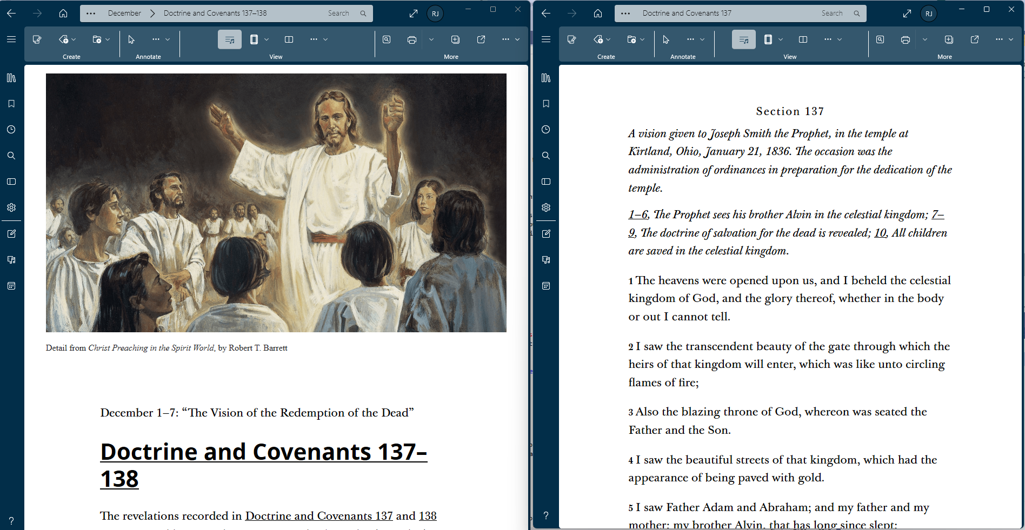Open Home in the right window
1025x530 pixels.
click(x=598, y=14)
